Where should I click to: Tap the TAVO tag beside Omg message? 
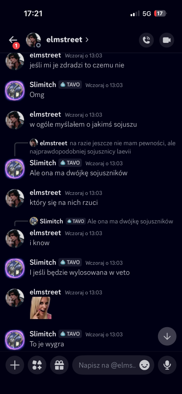pos(70,85)
